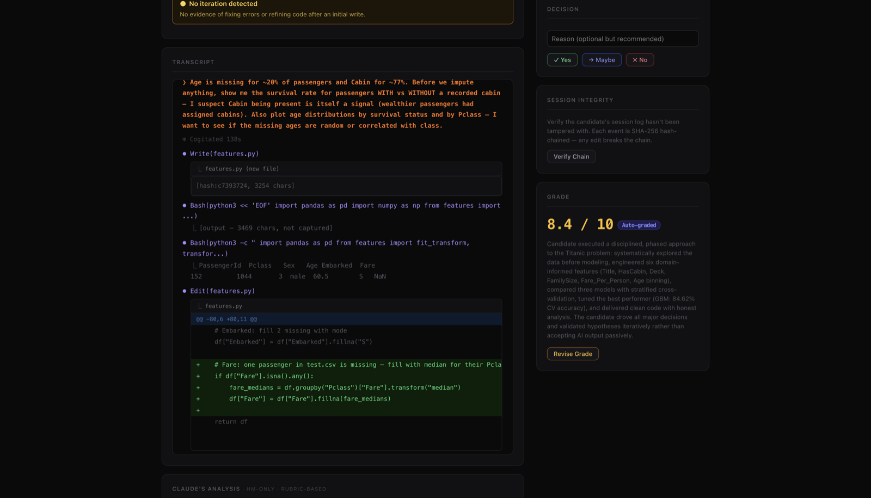The image size is (871, 498).
Task: Select features.py (new file) header
Action: coord(346,169)
